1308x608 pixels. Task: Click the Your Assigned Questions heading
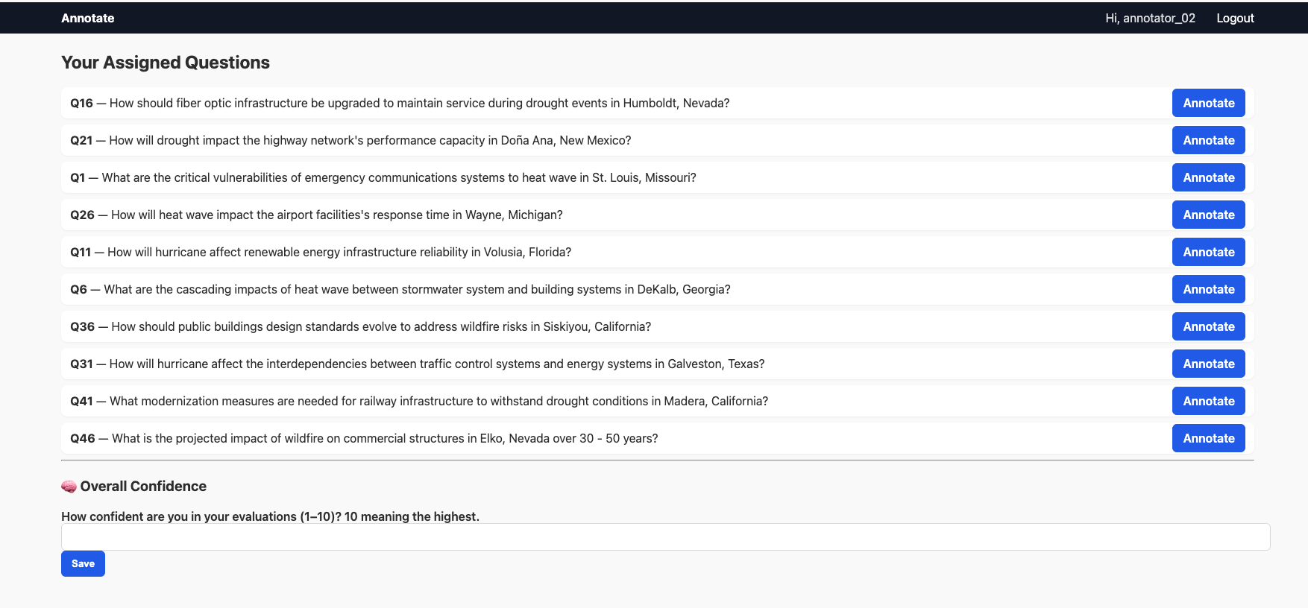pyautogui.click(x=166, y=63)
